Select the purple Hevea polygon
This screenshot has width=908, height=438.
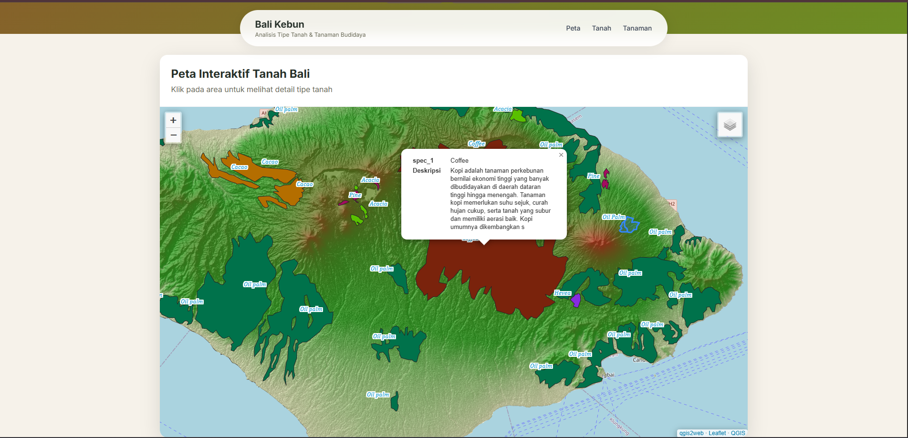576,301
